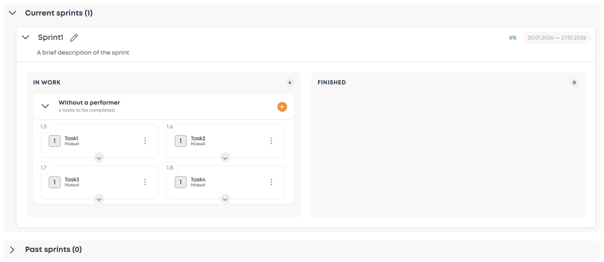Open the three-dot menu for Task3
Viewport: 604px width, 262px height.
(145, 182)
